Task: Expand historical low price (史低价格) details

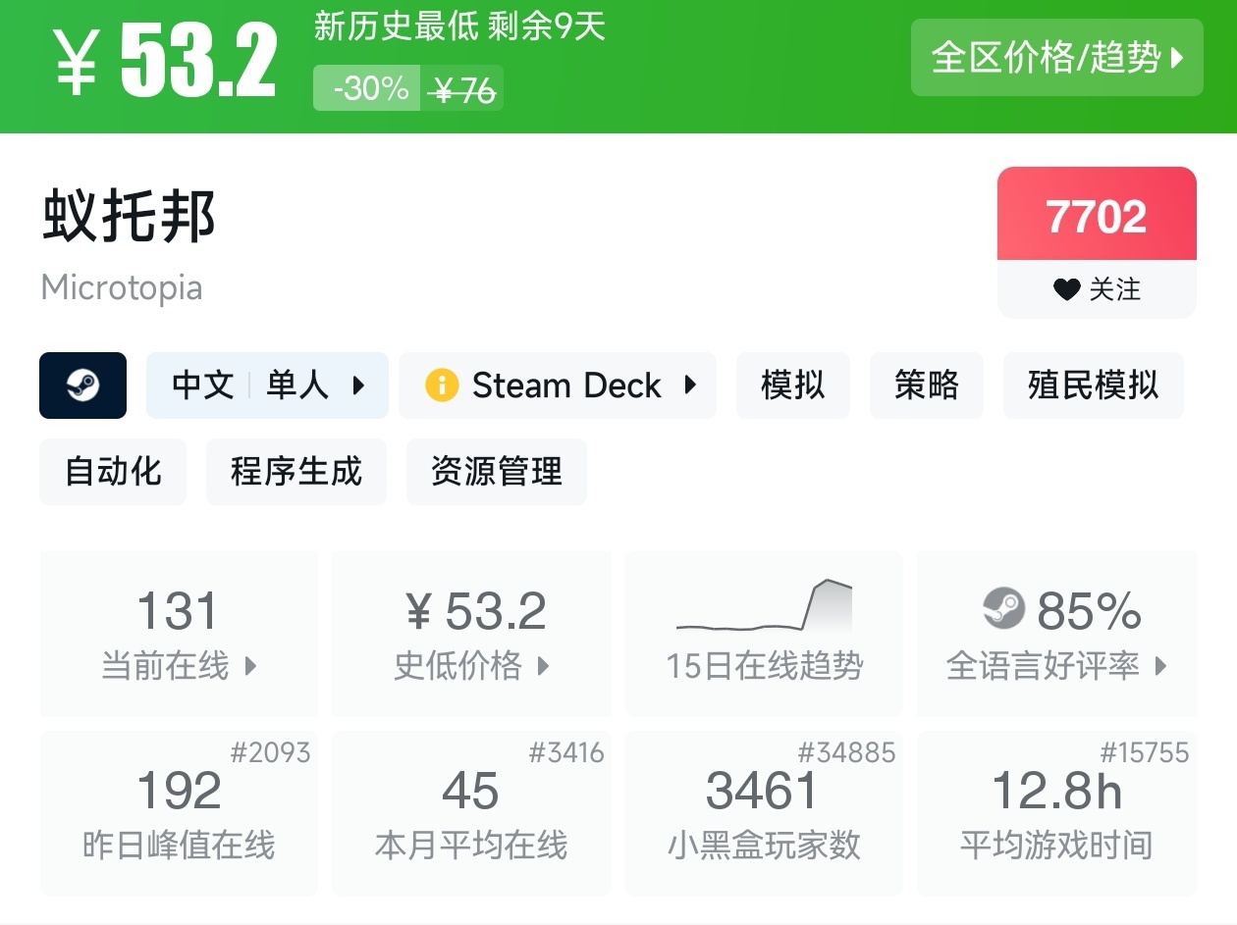Action: [x=471, y=666]
